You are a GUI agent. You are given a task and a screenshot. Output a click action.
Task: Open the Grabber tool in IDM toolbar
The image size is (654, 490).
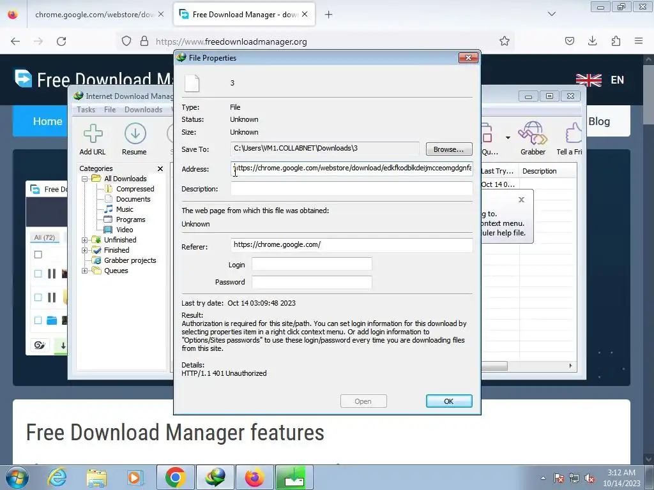pyautogui.click(x=532, y=134)
